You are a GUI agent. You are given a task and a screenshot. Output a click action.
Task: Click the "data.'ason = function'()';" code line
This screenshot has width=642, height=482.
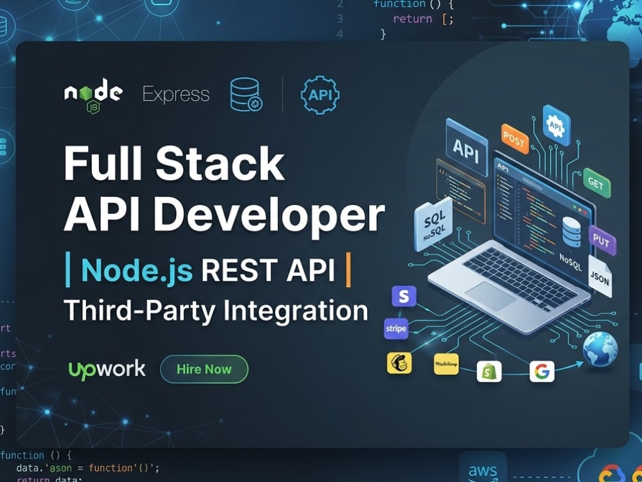pyautogui.click(x=87, y=468)
